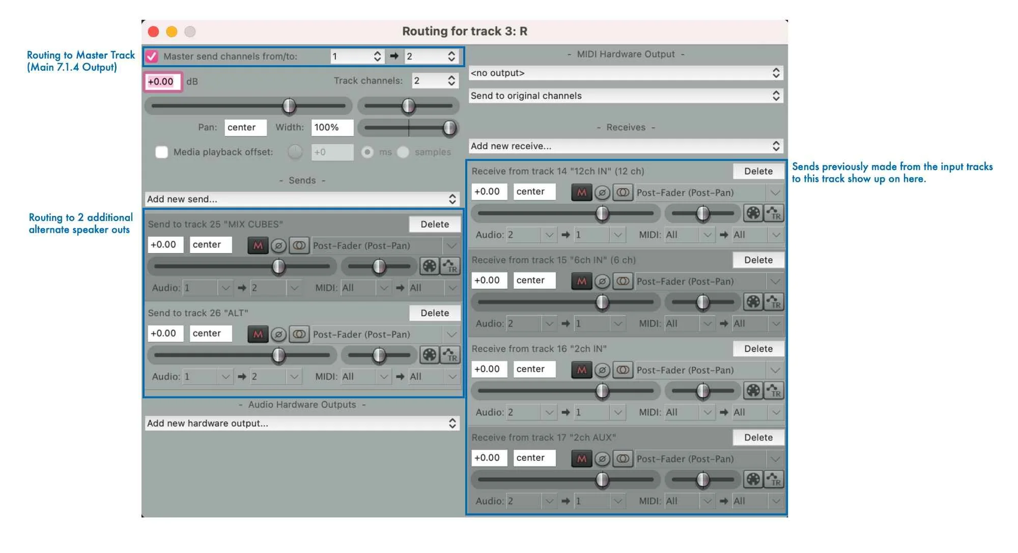
Task: Expand the Add new hardware output list
Action: (302, 423)
